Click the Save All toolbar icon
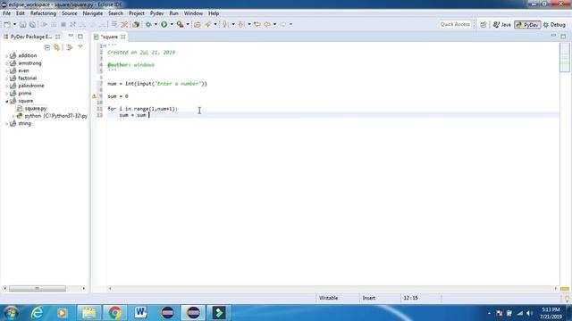 pos(32,24)
